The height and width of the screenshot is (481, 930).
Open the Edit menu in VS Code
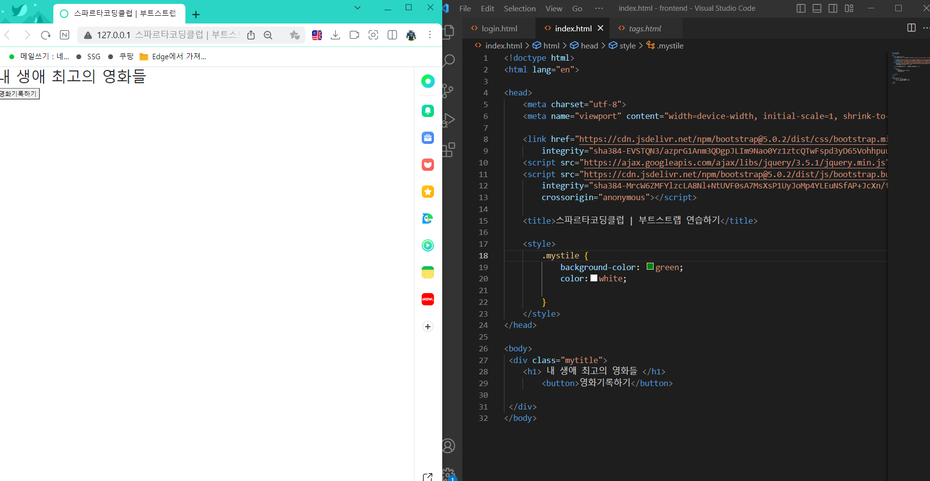[x=487, y=8]
